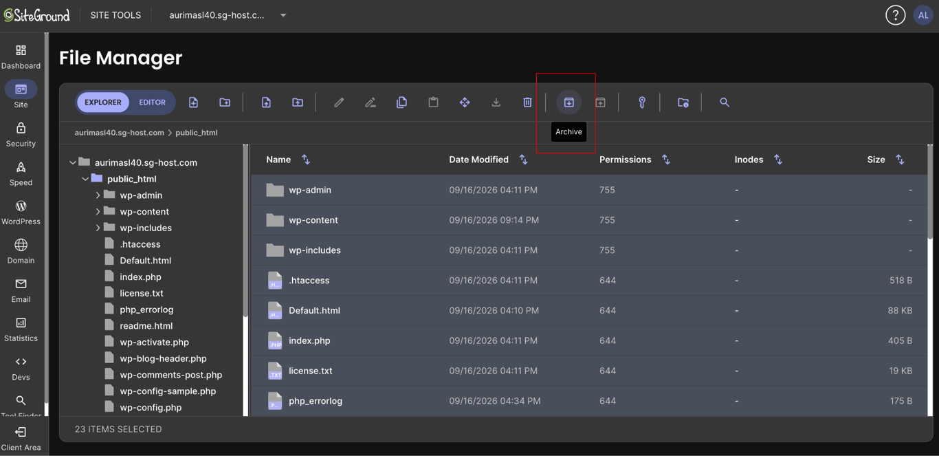This screenshot has height=456, width=939.
Task: Open Domain in the sidebar
Action: [x=21, y=252]
